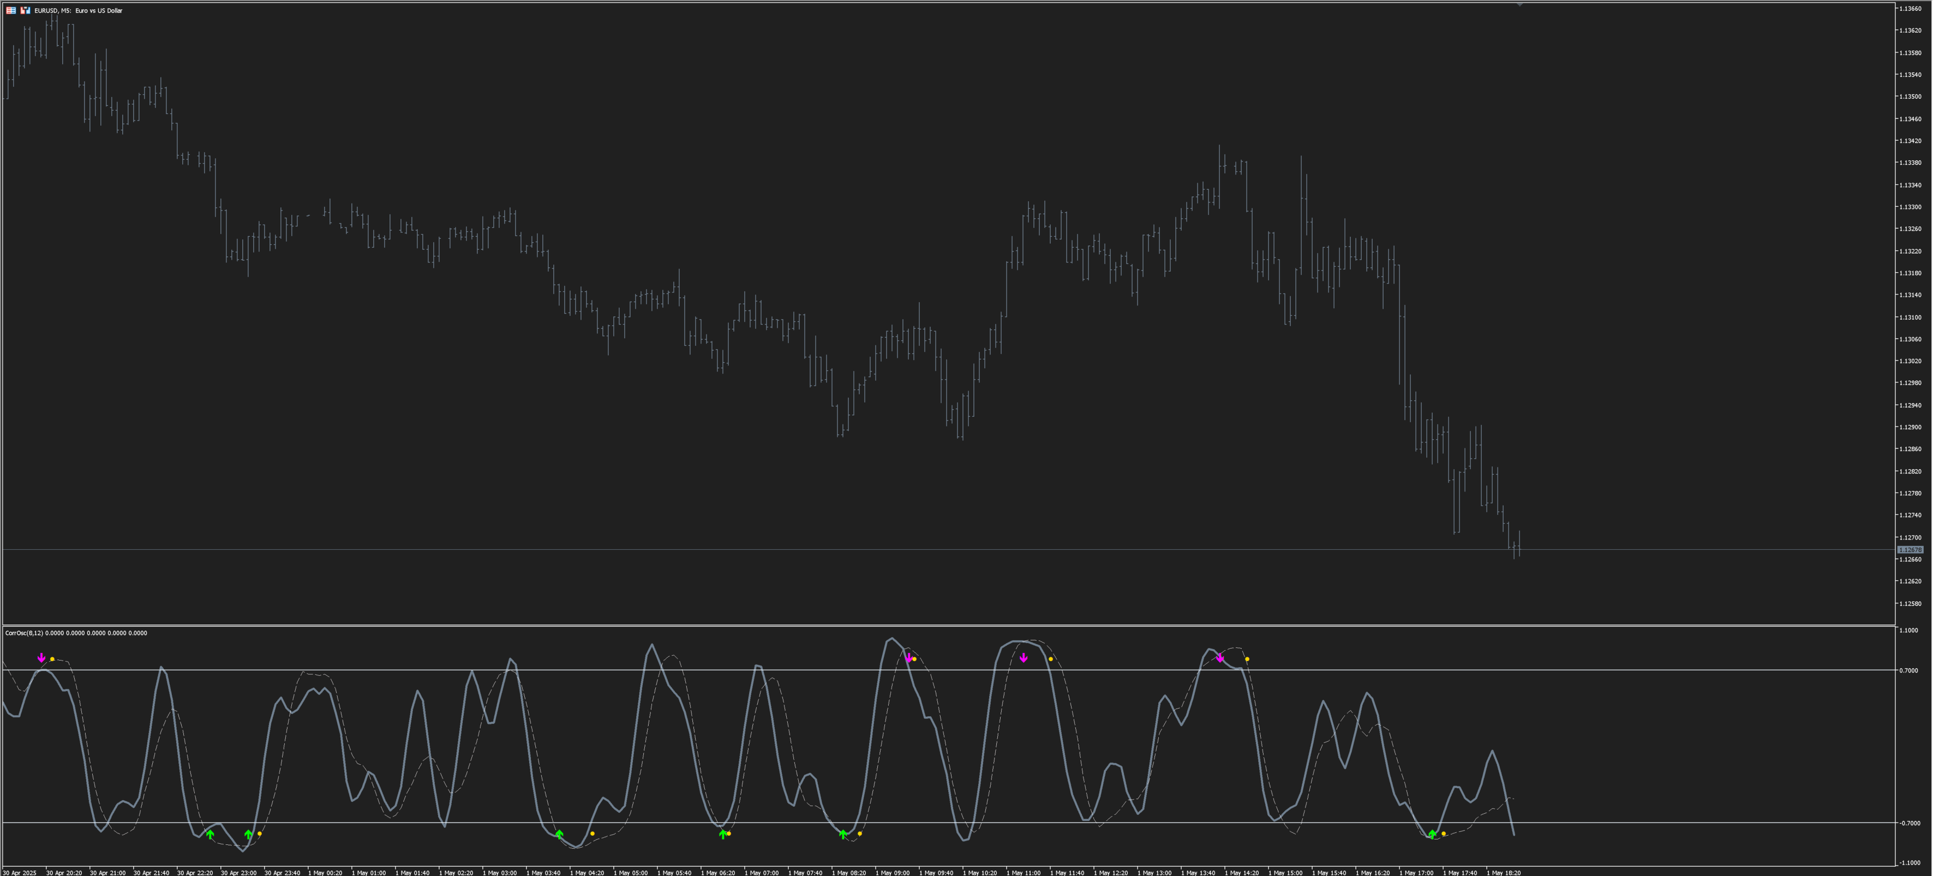The height and width of the screenshot is (876, 1933).
Task: Click the 30 Apr 2025 date label
Action: coord(20,872)
